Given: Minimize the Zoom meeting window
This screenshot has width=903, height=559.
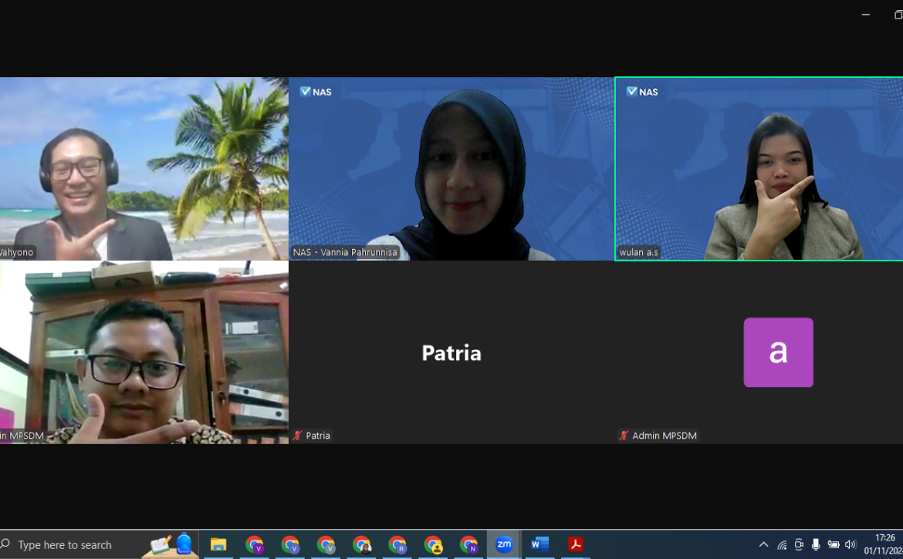Looking at the screenshot, I should (865, 15).
